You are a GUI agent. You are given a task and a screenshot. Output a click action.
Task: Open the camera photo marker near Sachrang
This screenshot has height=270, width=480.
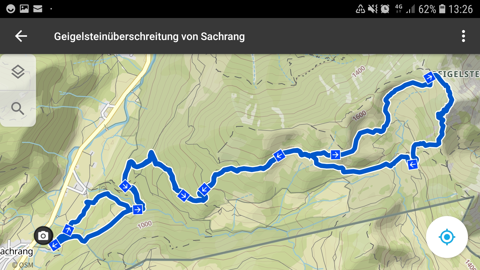point(43,235)
